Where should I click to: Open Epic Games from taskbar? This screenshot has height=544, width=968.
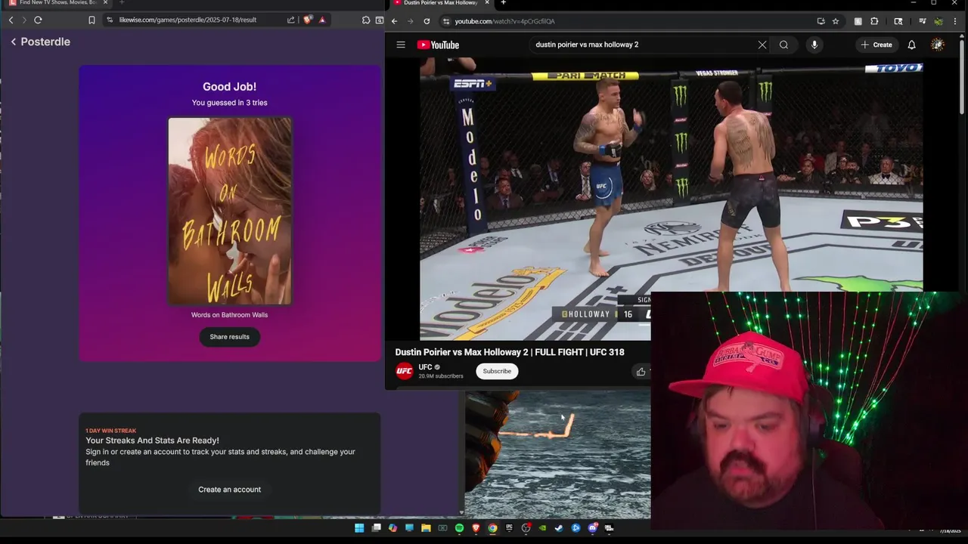point(509,527)
